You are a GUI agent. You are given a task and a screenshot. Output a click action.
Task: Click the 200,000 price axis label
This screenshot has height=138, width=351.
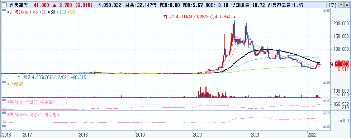pyautogui.click(x=341, y=24)
